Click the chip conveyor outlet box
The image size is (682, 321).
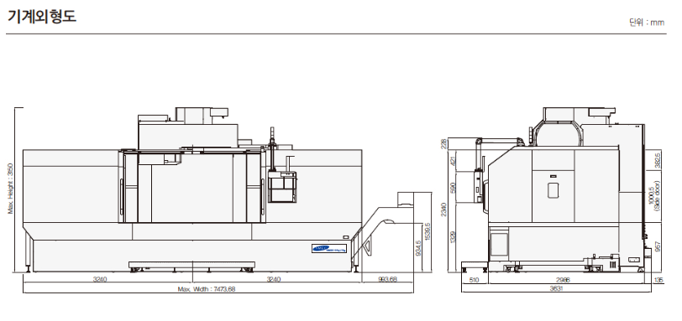tap(406, 199)
